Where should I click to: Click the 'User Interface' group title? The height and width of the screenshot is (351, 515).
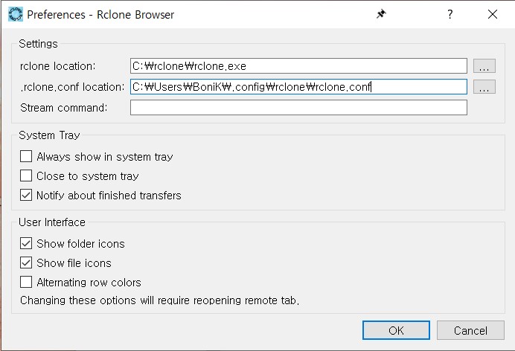tap(52, 222)
